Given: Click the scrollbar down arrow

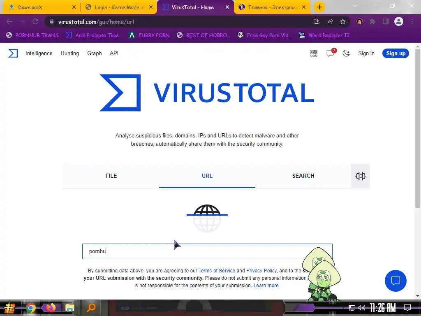Looking at the screenshot, I should click(x=418, y=296).
